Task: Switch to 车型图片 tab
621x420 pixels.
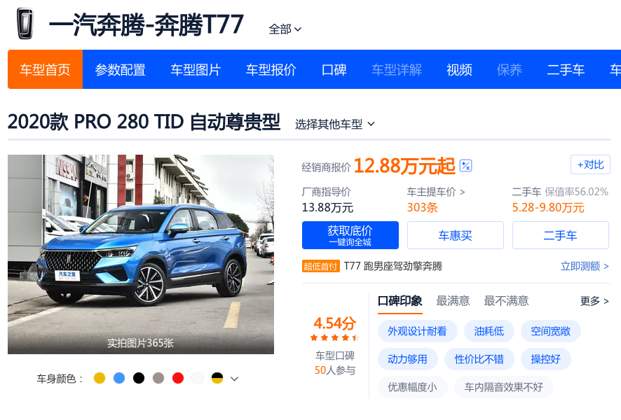Action: [196, 69]
